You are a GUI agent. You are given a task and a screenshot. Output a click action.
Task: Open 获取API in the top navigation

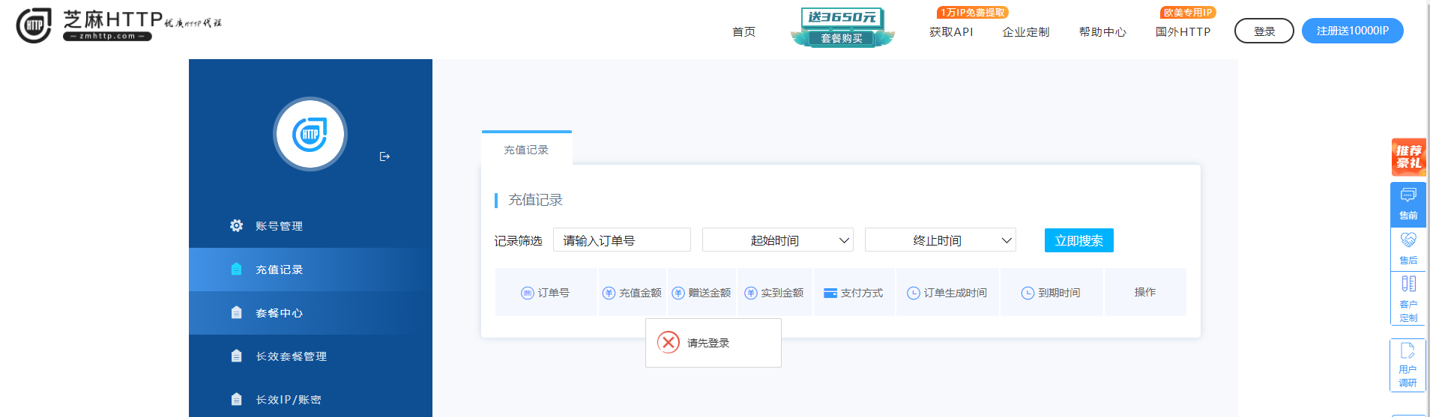point(951,31)
